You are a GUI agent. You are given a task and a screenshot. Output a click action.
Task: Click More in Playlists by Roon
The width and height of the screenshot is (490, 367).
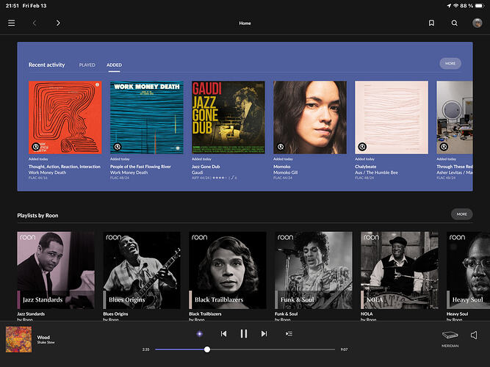click(461, 214)
